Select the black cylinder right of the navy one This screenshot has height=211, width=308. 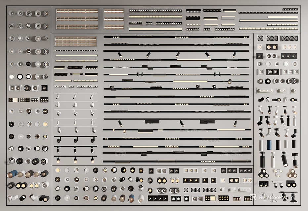[277, 144]
